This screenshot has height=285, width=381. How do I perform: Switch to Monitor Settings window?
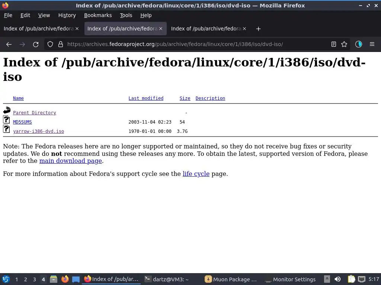pyautogui.click(x=290, y=279)
